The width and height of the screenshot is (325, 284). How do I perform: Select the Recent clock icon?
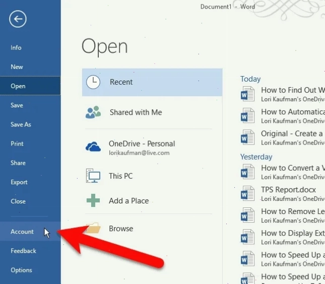(93, 82)
